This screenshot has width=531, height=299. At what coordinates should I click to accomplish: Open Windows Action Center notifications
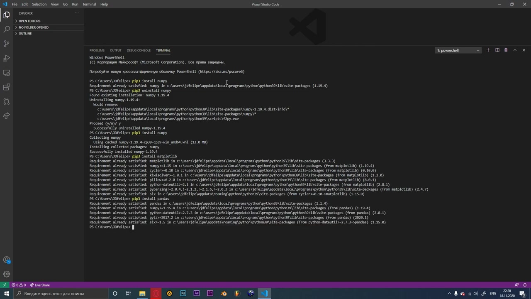pyautogui.click(x=523, y=294)
